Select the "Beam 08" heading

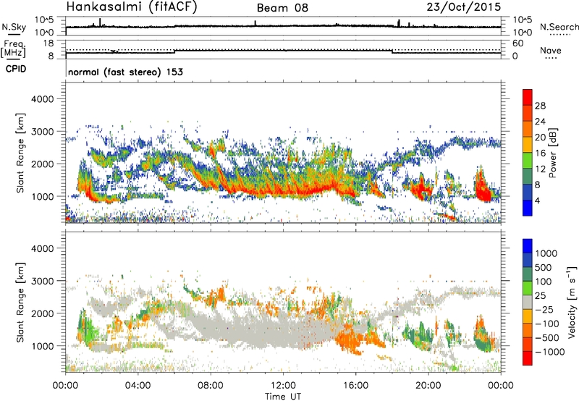pyautogui.click(x=282, y=8)
